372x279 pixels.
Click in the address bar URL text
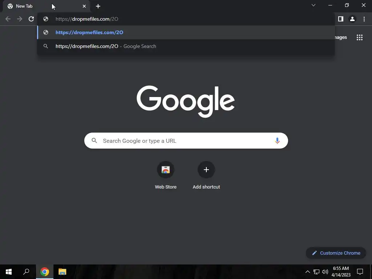click(x=87, y=19)
